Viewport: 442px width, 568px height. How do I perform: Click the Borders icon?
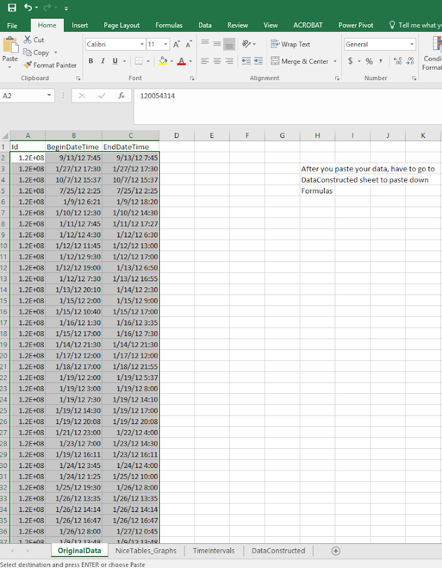click(x=139, y=61)
